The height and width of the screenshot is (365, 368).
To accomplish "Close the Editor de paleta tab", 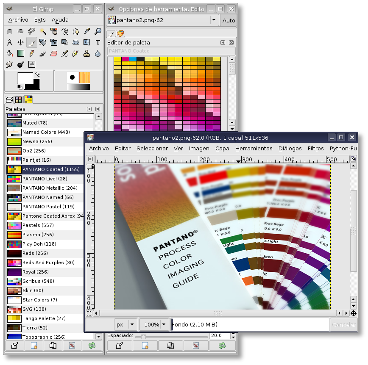I will click(231, 42).
